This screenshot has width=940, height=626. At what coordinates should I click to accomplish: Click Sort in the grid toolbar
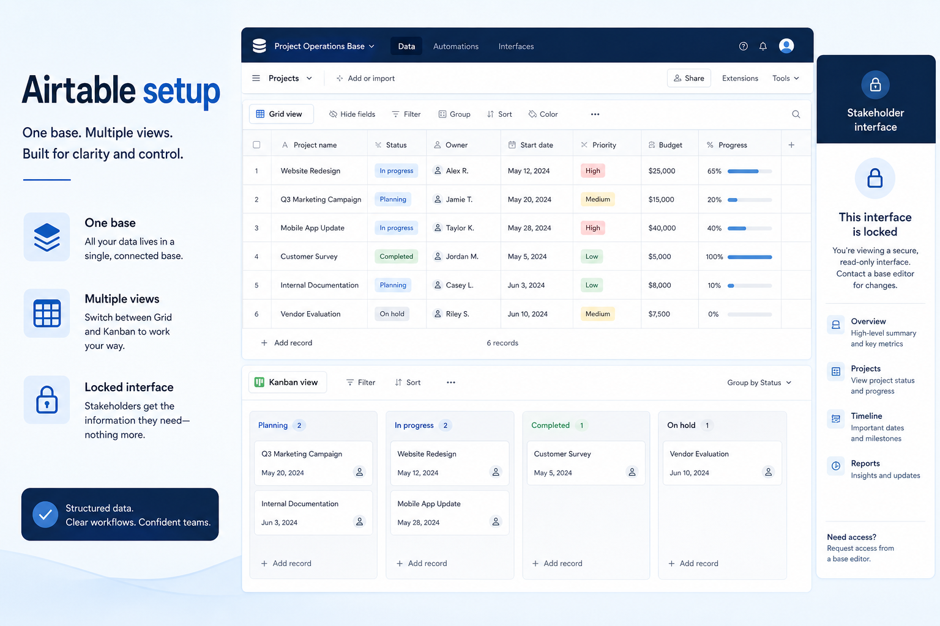coord(499,114)
